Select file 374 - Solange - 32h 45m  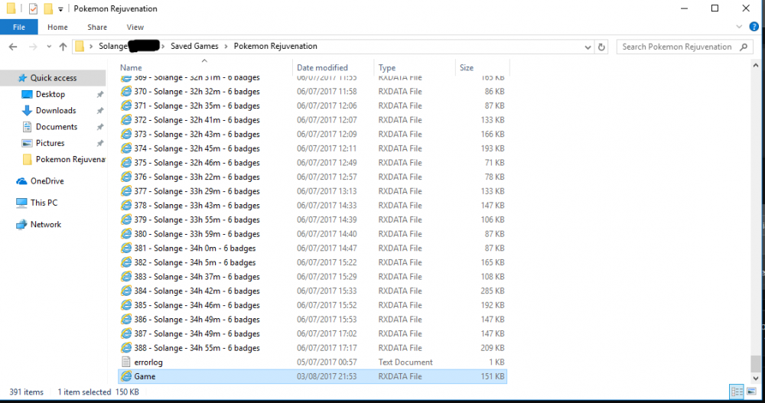[x=312, y=148]
